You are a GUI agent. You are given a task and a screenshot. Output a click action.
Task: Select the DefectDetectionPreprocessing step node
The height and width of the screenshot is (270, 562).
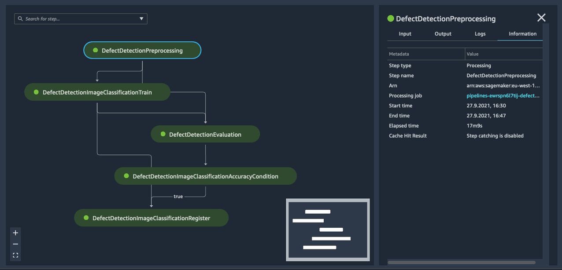coord(142,51)
